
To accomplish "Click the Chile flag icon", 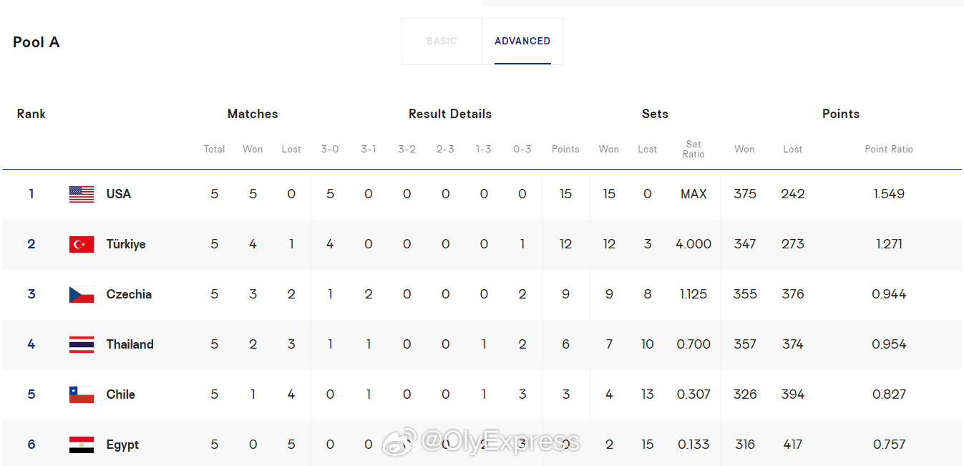I will (x=82, y=394).
